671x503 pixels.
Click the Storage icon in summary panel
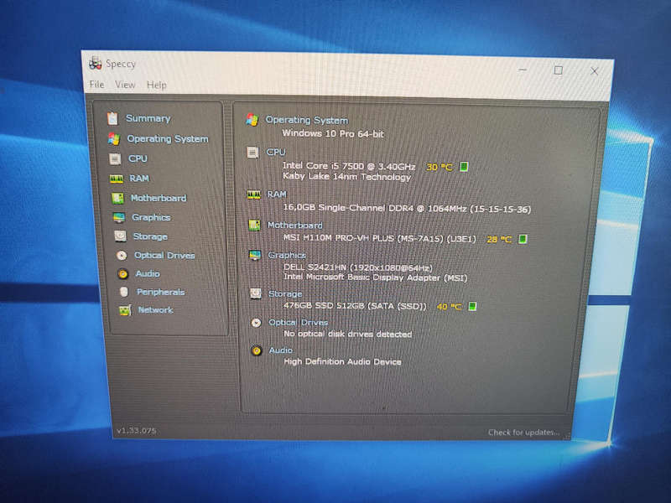pos(256,293)
